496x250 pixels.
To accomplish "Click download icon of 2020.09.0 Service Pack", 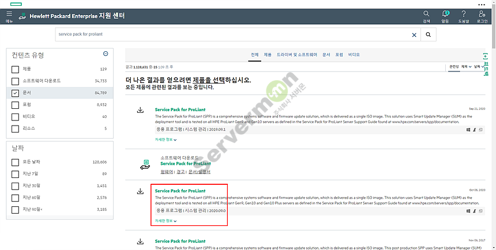I will pos(140,191).
